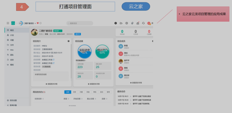Open the app grid launcher icon

pyautogui.click(x=8, y=23)
